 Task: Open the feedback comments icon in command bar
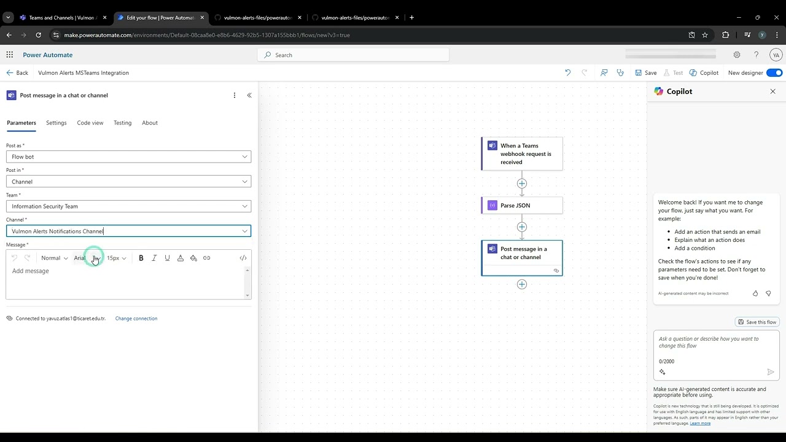tap(604, 72)
